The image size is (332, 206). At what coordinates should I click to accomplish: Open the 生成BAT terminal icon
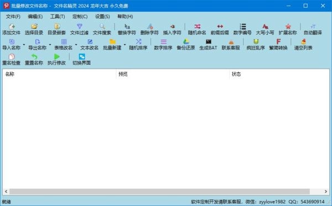click(209, 44)
